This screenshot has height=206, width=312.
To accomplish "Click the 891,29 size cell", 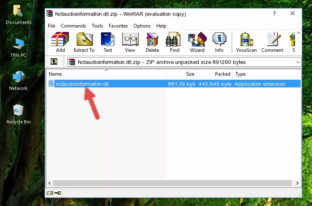I will [181, 84].
